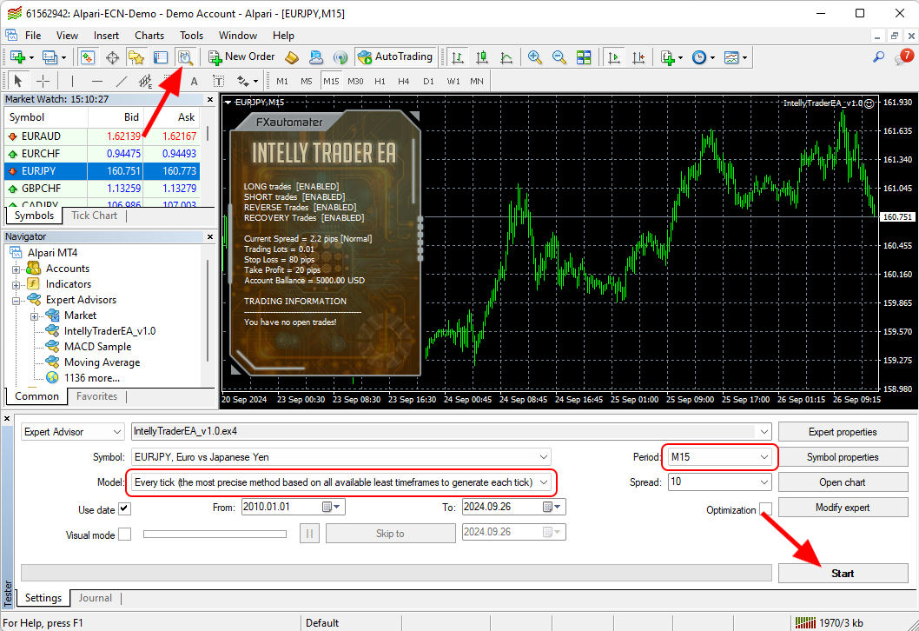Select the vertical line drawing tool
The width and height of the screenshot is (919, 631).
click(72, 81)
